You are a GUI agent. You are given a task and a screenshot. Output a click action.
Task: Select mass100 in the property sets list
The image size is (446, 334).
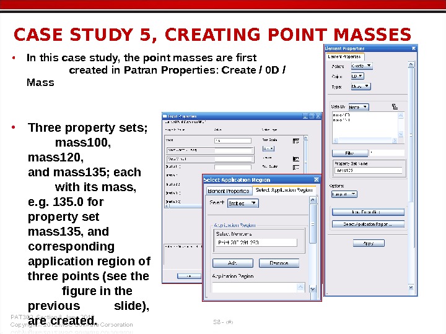(x=341, y=115)
